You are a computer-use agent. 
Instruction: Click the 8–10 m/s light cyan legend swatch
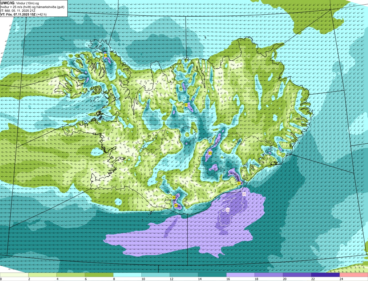pos(127,275)
